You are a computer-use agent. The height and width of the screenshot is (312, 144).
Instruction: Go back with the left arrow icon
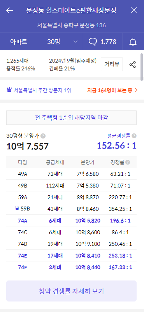10,11
